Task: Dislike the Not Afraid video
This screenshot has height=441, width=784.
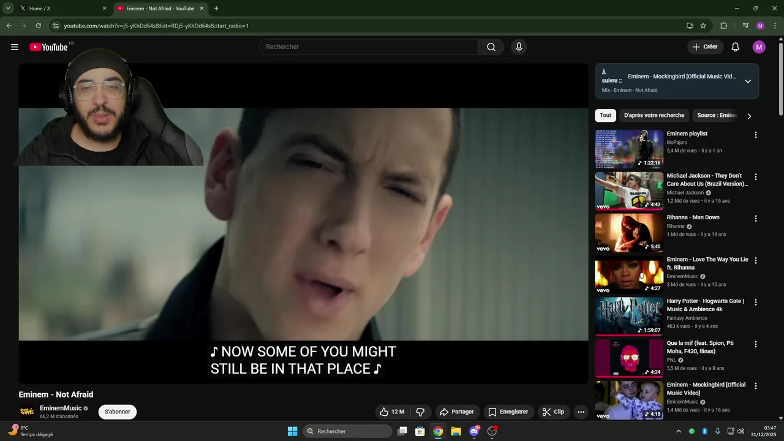Action: [420, 412]
